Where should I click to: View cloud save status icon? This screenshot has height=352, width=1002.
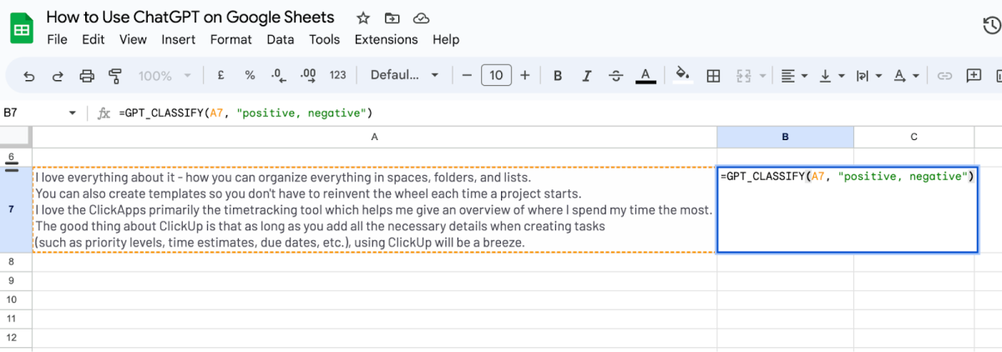coord(422,18)
